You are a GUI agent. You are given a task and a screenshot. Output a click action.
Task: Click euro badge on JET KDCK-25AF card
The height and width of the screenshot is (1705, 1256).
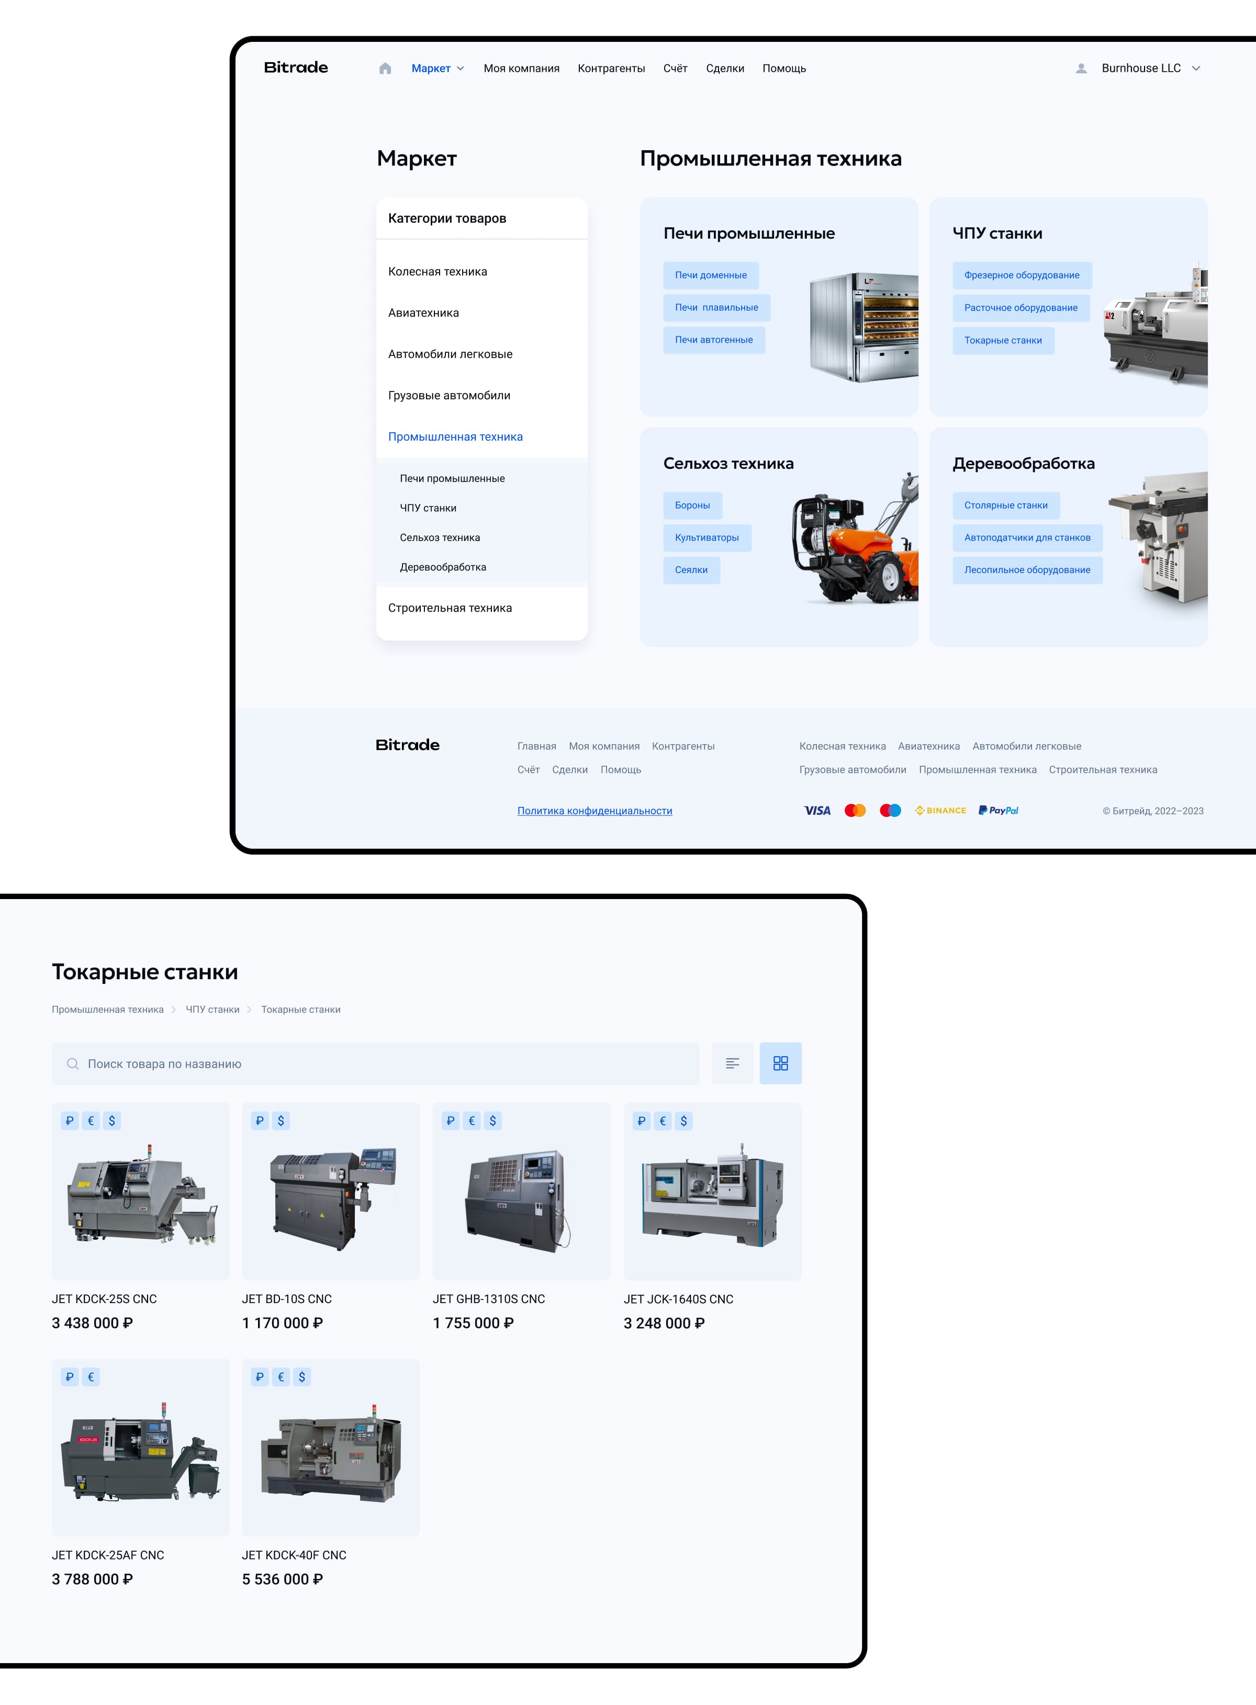[x=91, y=1377]
